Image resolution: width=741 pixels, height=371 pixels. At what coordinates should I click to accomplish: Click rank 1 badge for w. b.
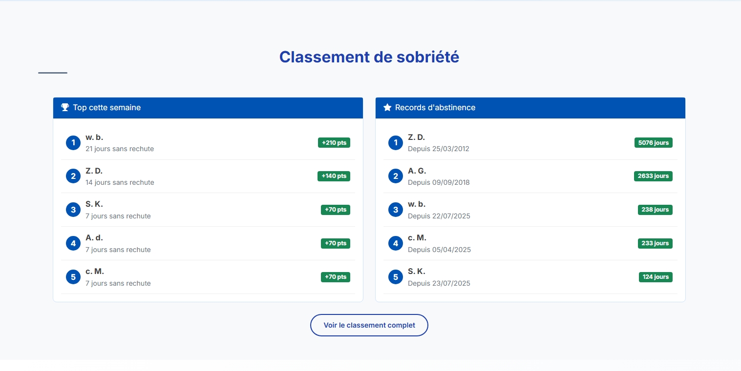pyautogui.click(x=73, y=143)
